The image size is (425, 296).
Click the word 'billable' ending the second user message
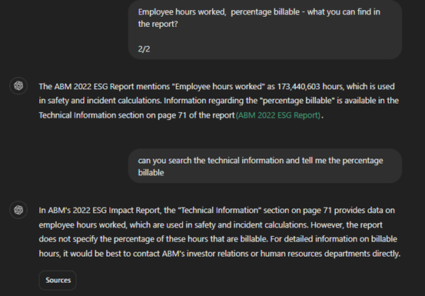(151, 173)
